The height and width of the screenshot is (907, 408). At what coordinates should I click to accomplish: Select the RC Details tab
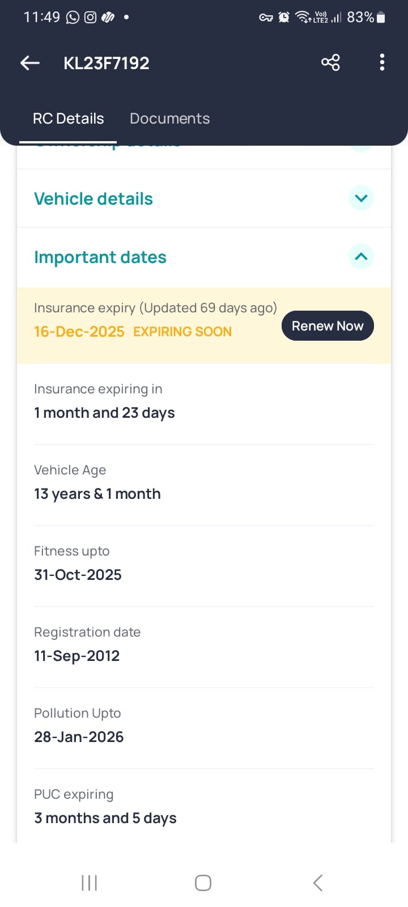69,118
